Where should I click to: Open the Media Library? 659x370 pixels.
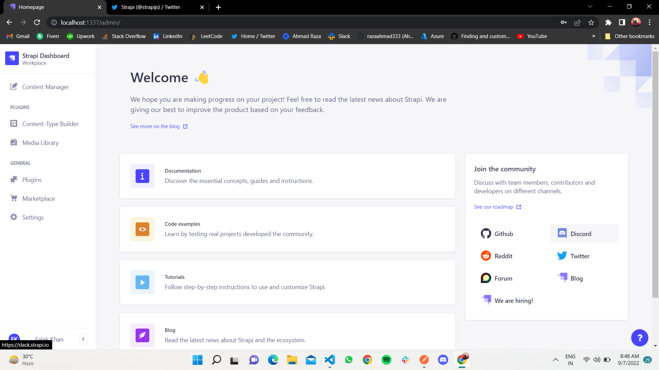40,143
